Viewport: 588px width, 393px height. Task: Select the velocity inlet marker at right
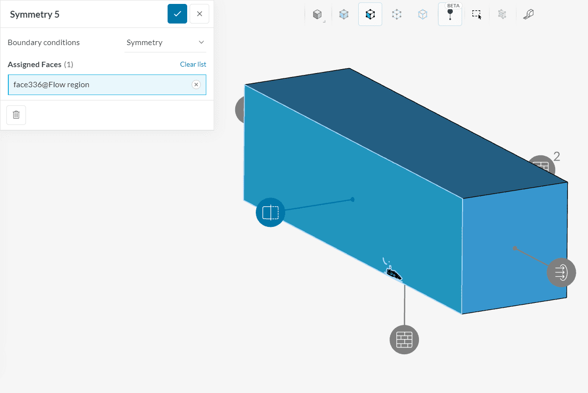click(x=561, y=271)
